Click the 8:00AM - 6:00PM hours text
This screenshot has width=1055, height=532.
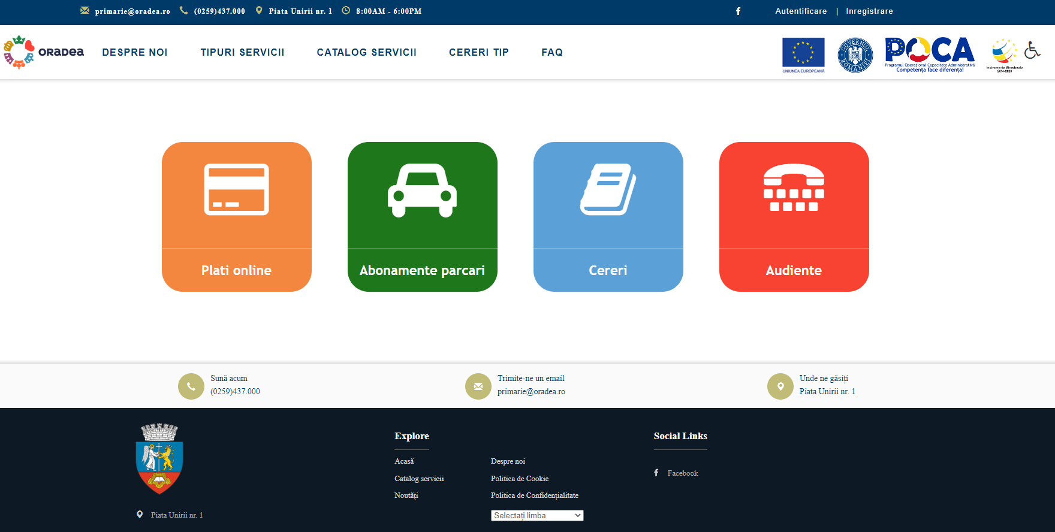point(388,11)
